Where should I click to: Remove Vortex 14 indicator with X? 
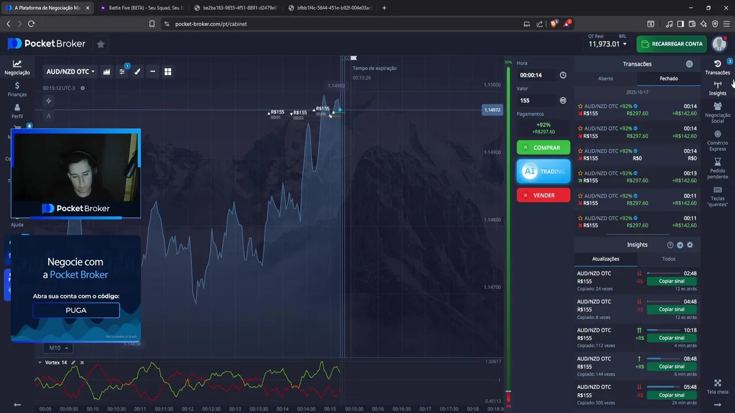pos(82,363)
